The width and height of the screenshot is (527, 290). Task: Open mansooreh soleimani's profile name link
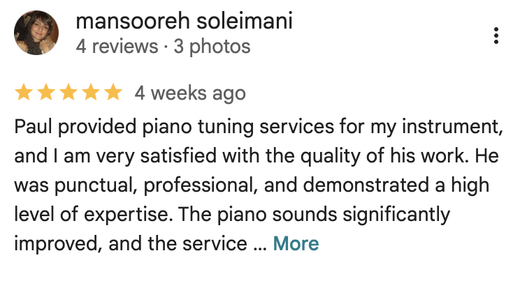tap(184, 22)
